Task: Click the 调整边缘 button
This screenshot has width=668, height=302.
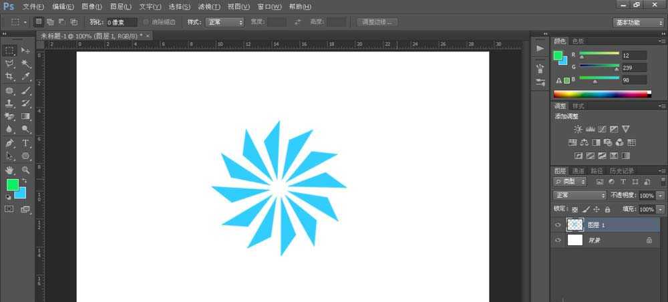Action: [377, 22]
